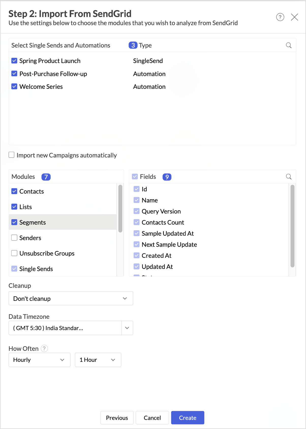Expand the Data Timezone dropdown arrow
The image size is (306, 429).
[127, 328]
